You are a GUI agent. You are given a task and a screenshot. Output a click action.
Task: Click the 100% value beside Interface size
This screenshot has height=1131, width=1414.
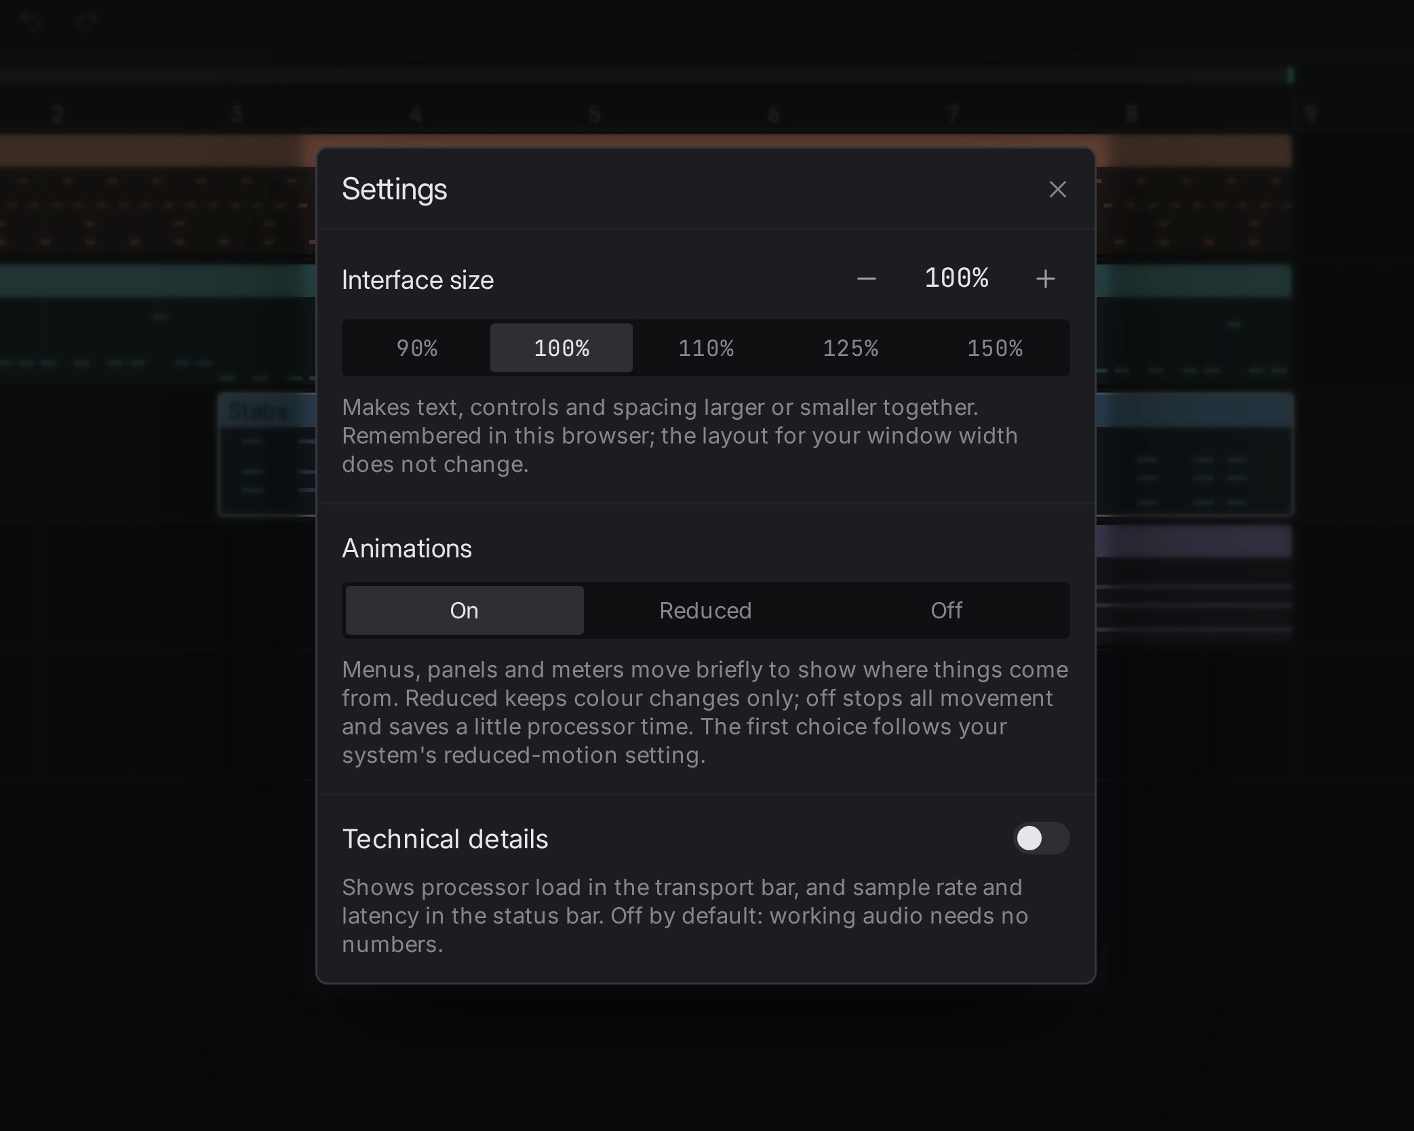click(x=956, y=278)
